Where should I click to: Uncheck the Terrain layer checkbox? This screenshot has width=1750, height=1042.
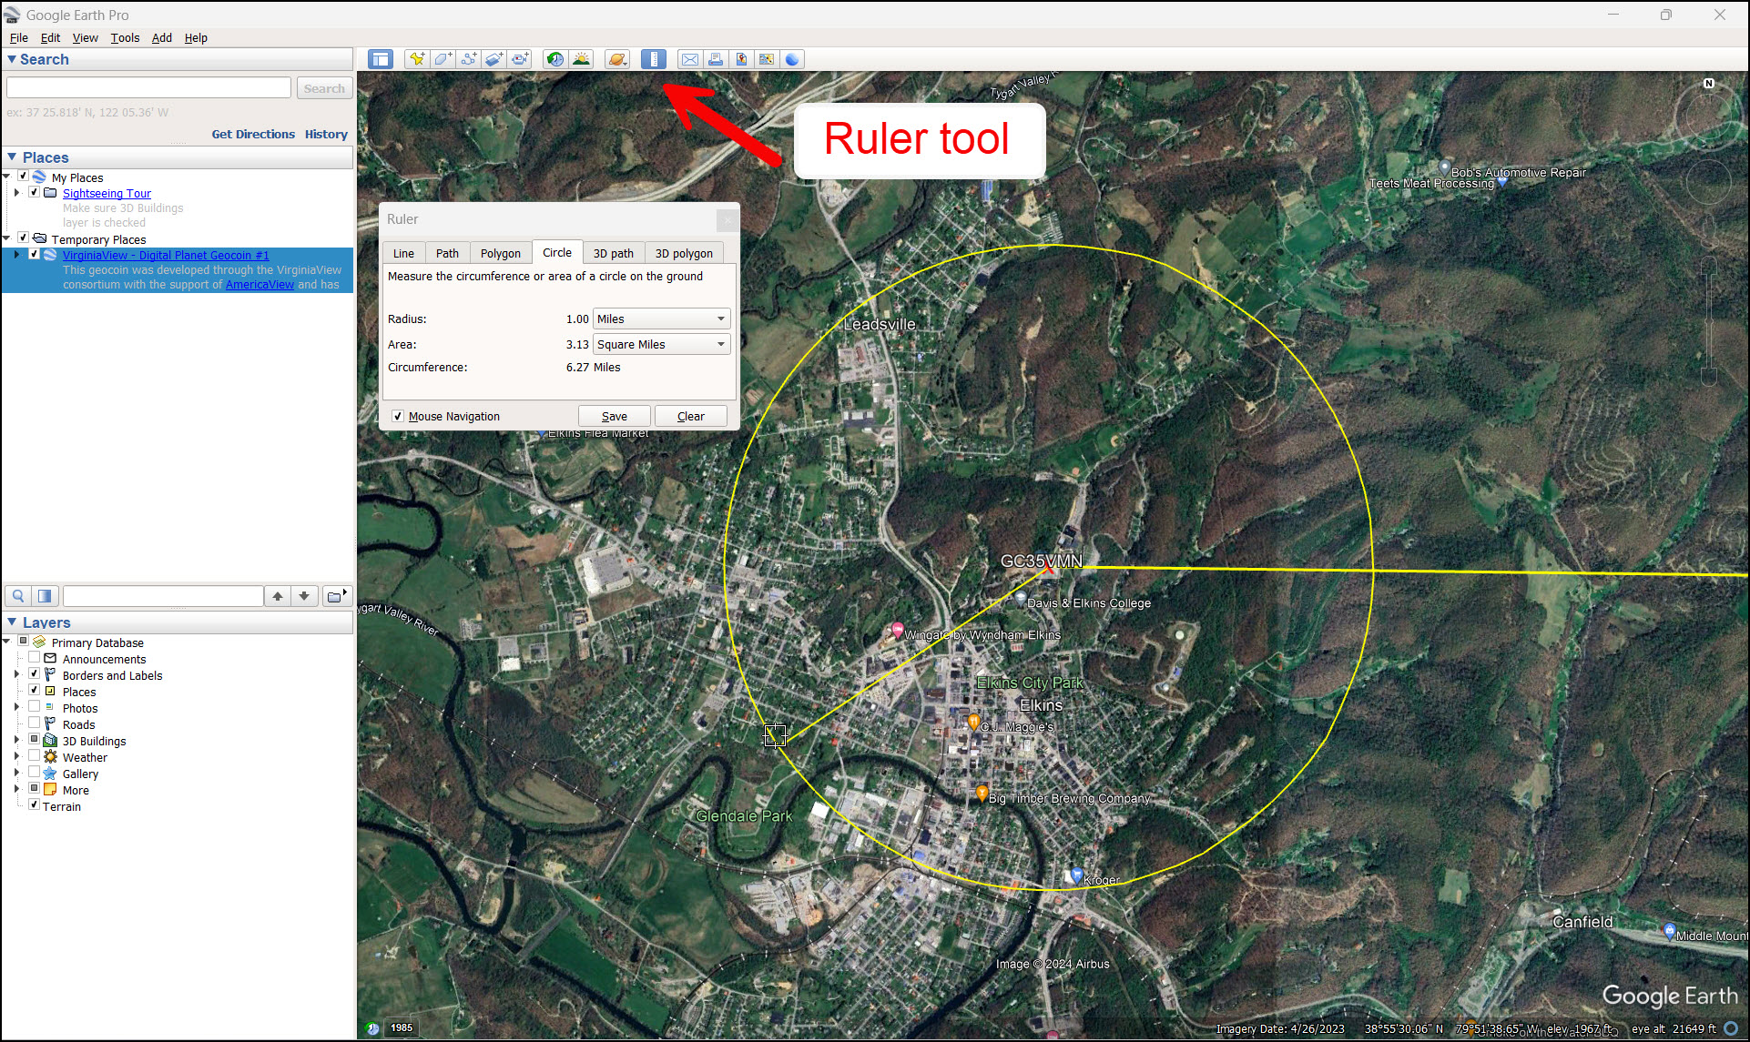point(34,804)
